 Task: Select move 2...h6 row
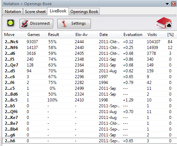click(x=90, y=141)
